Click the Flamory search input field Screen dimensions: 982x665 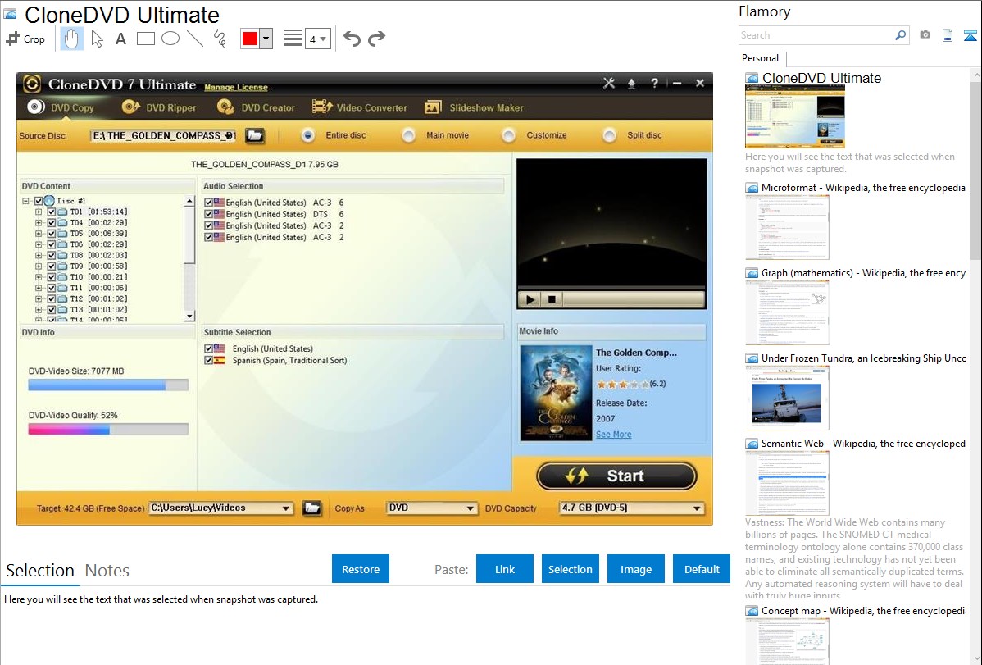pyautogui.click(x=816, y=35)
